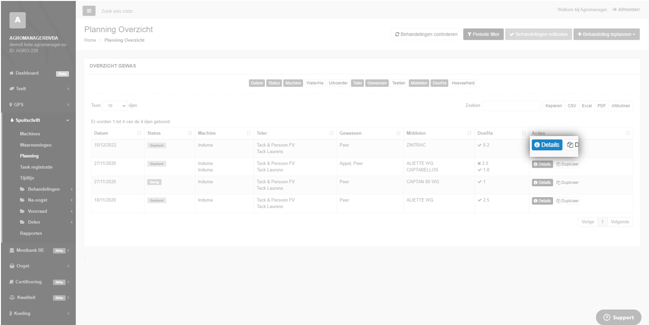Collapse the Spuitschrift sidebar menu

click(x=38, y=120)
